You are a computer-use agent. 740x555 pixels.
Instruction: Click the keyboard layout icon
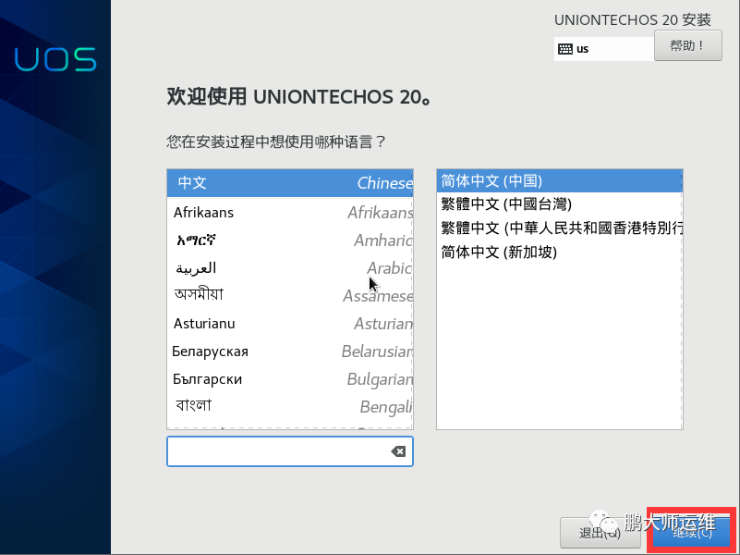(x=564, y=49)
